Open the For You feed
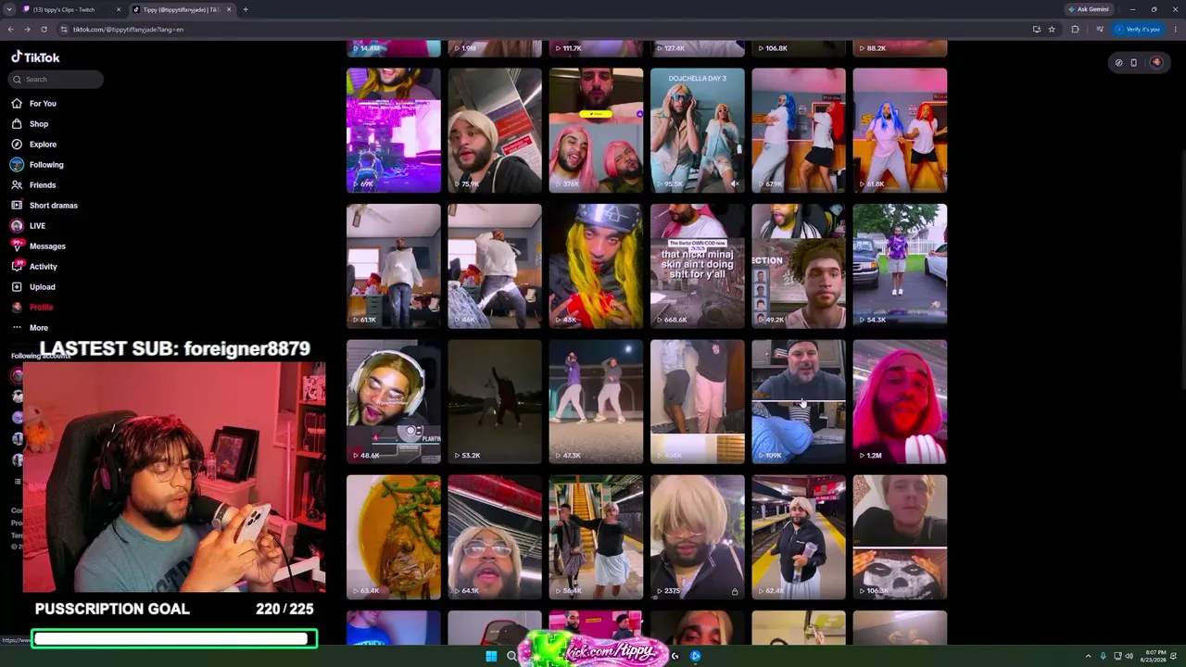 [33, 104]
